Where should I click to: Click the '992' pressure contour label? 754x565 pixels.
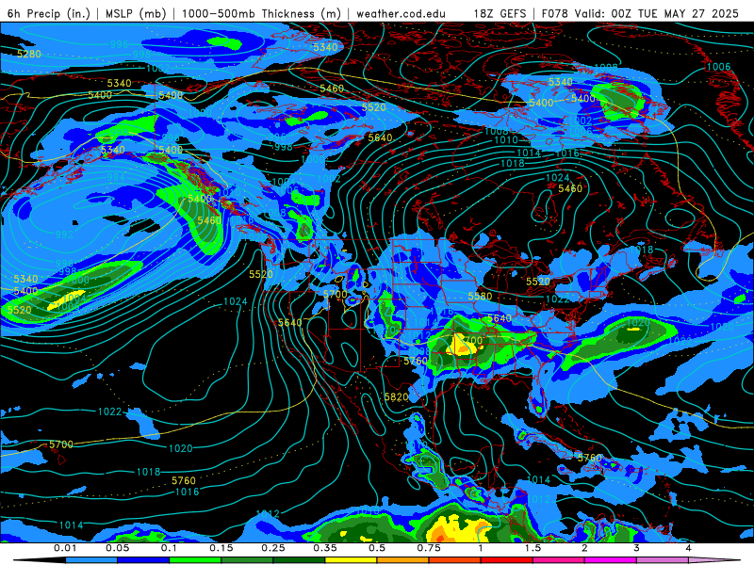pos(64,234)
